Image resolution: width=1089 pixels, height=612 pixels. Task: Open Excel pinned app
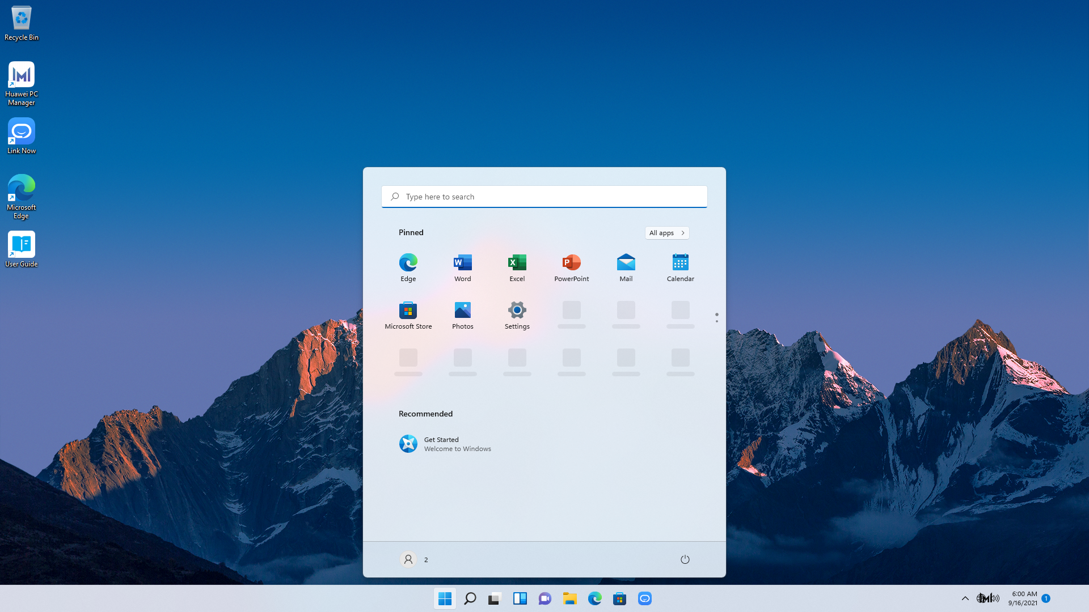517,267
